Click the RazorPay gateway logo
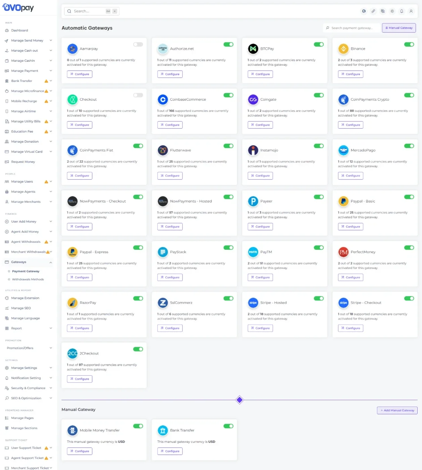The width and height of the screenshot is (422, 470). [x=72, y=303]
